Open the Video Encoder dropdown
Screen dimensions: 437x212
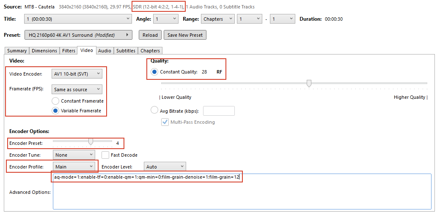click(x=77, y=74)
